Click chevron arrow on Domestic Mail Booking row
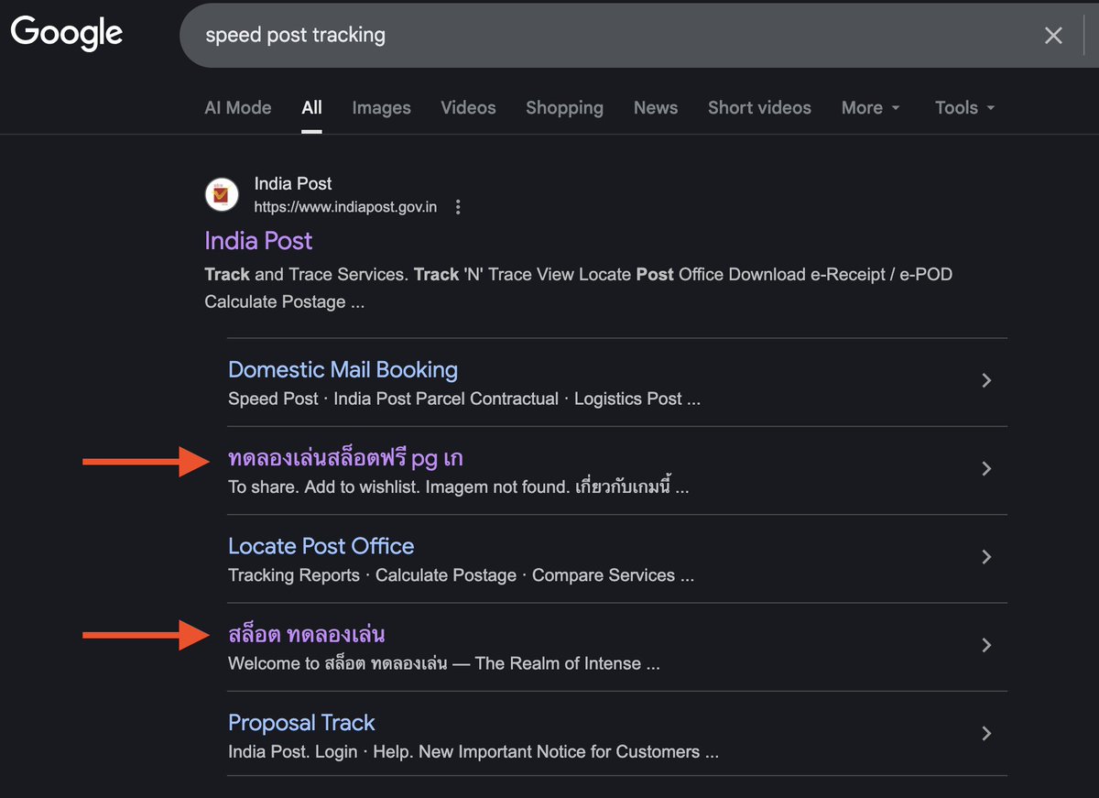 (x=986, y=380)
